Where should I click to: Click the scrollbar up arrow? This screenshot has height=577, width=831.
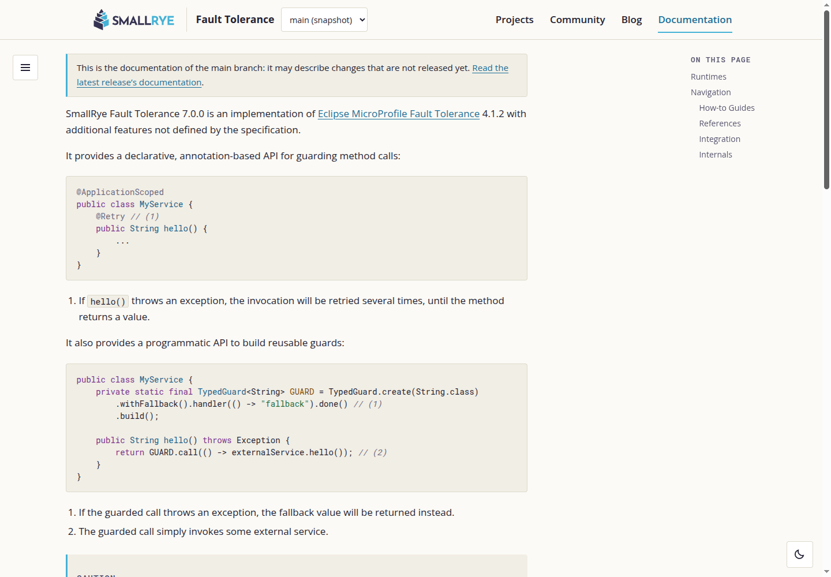point(826,5)
